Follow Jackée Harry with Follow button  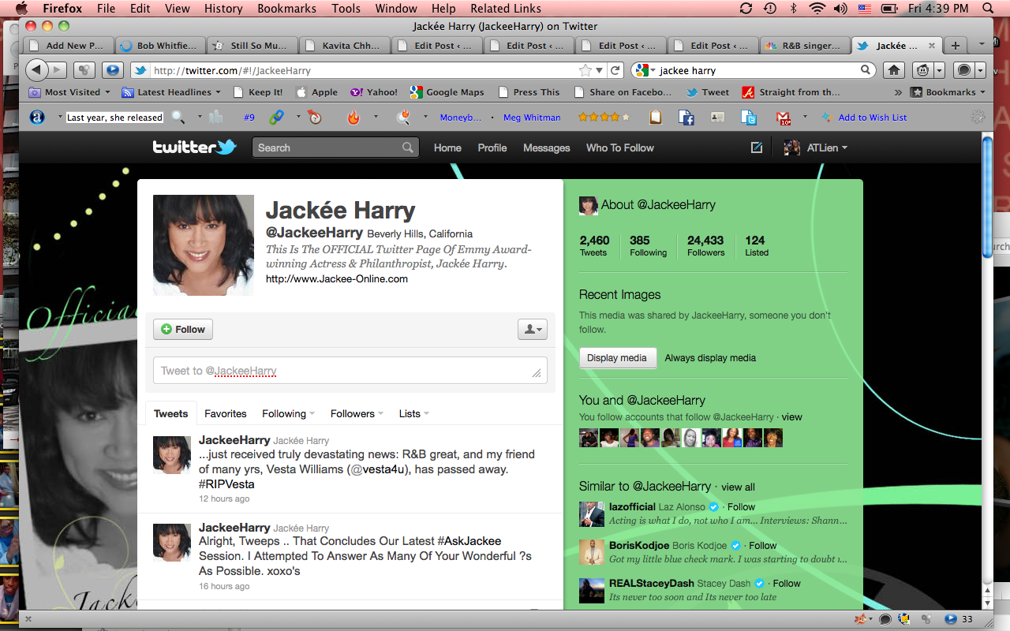[183, 330]
